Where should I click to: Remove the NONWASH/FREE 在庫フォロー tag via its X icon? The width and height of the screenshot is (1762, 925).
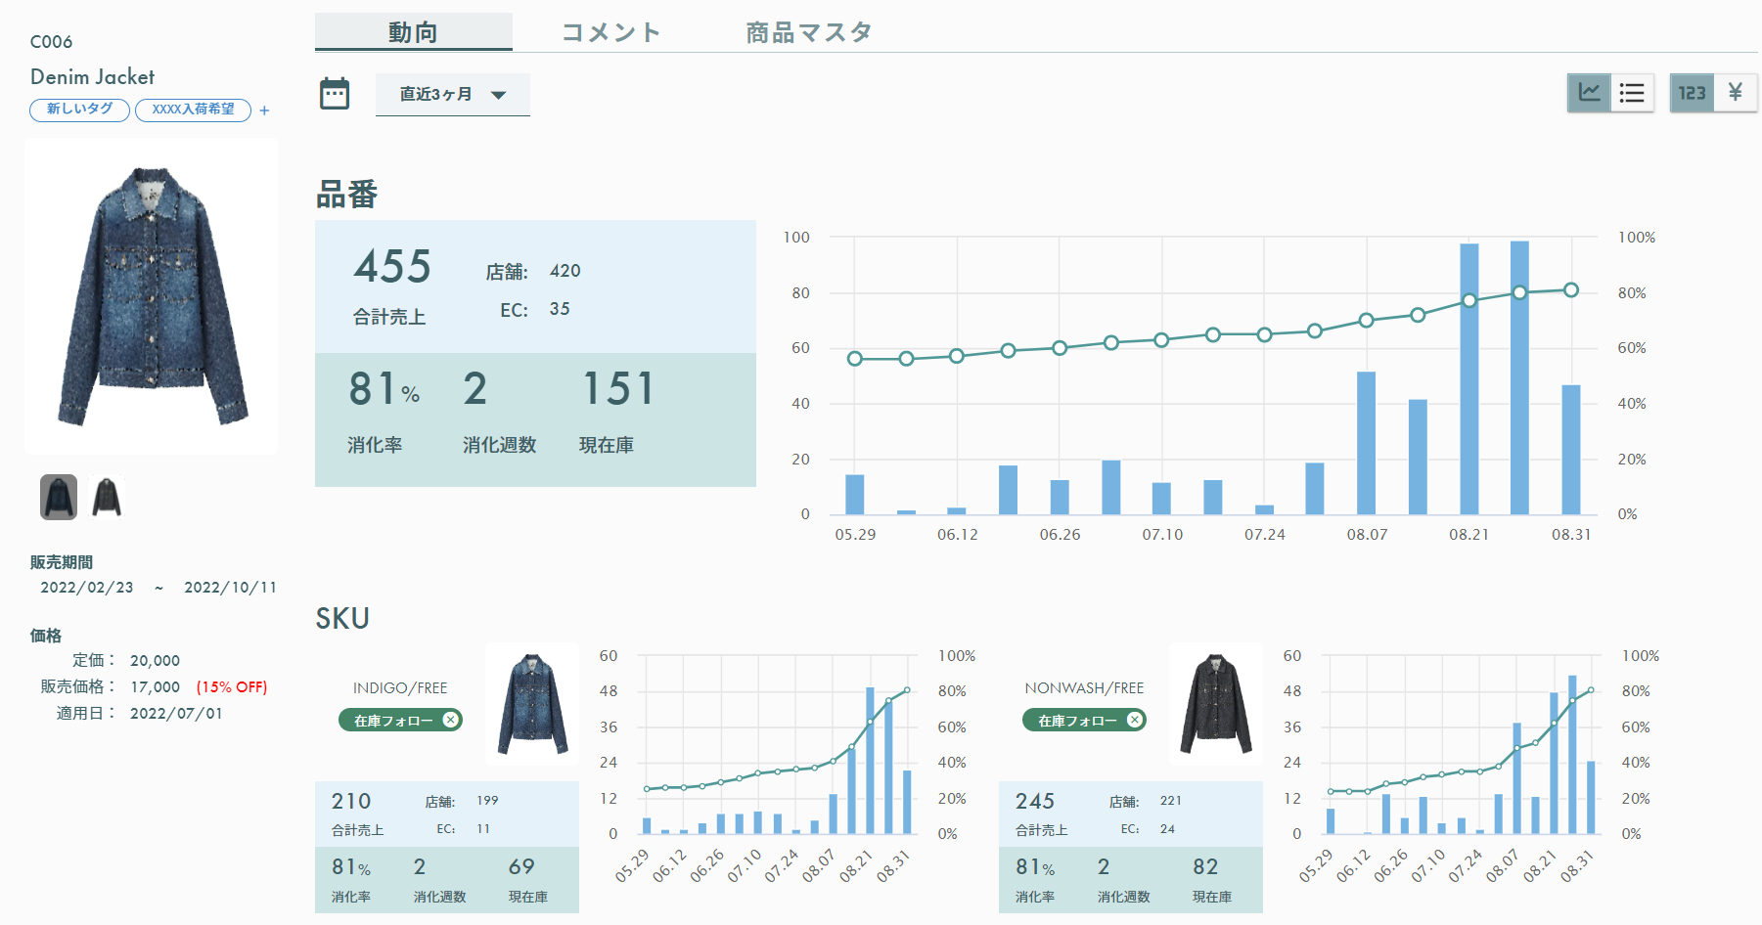1135,721
